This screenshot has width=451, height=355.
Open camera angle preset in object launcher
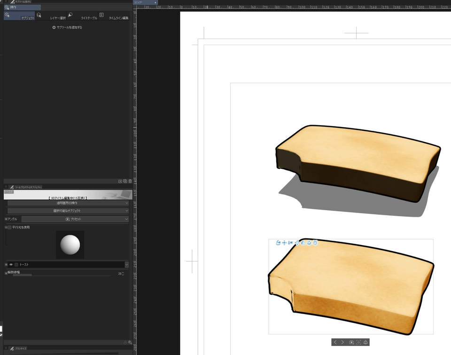click(351, 342)
